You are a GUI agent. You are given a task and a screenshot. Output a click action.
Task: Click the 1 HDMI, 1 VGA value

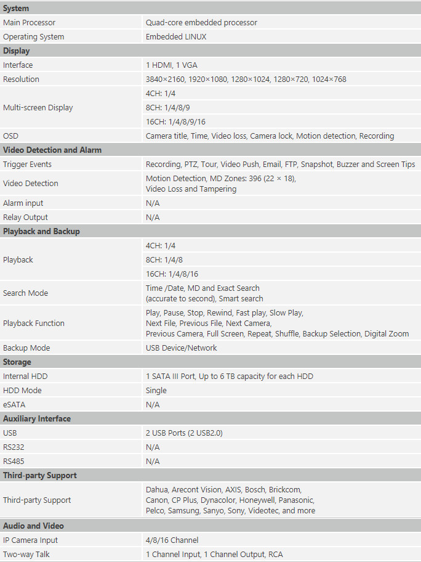(x=171, y=65)
